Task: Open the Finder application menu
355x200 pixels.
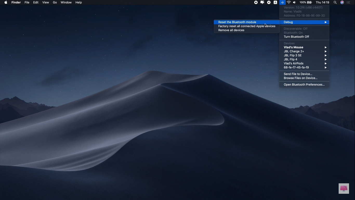Action: [16, 2]
